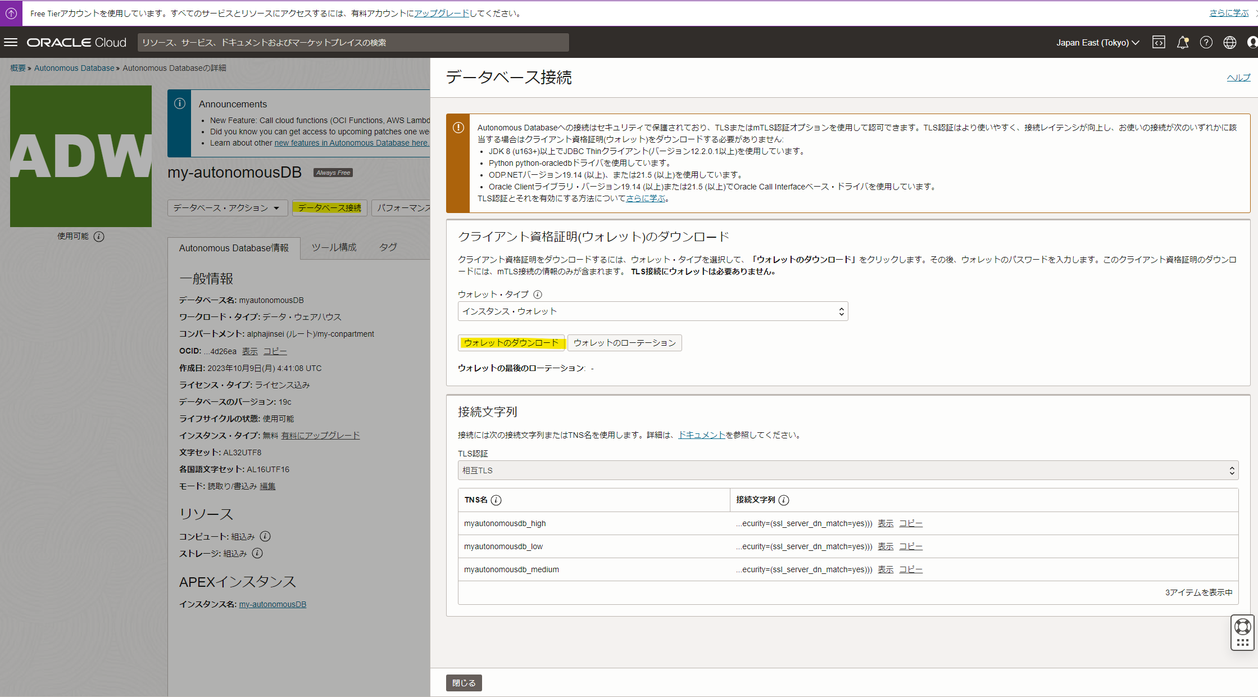Open the データベース・アクション dropdown button
Screen dimensions: 1258x697
pyautogui.click(x=227, y=208)
